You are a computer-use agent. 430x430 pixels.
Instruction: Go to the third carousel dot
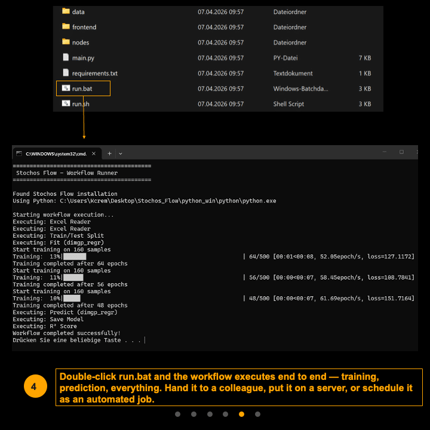coord(210,414)
